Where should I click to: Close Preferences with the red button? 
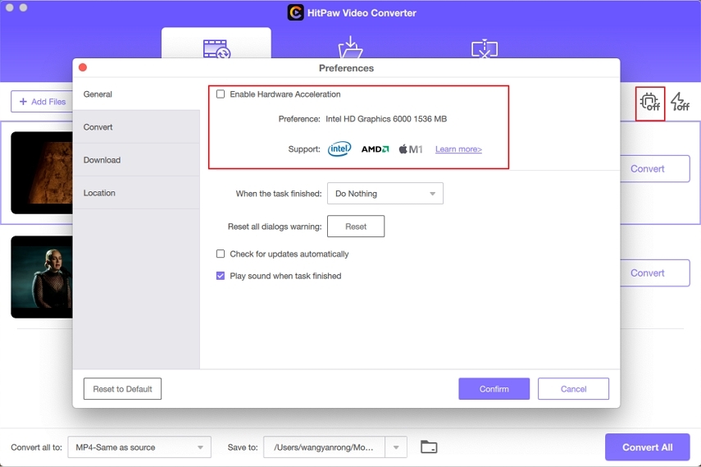tap(83, 67)
